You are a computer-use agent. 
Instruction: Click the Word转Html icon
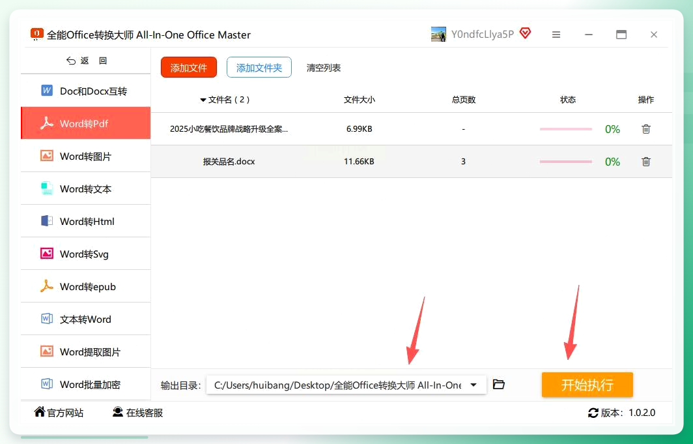pos(47,220)
